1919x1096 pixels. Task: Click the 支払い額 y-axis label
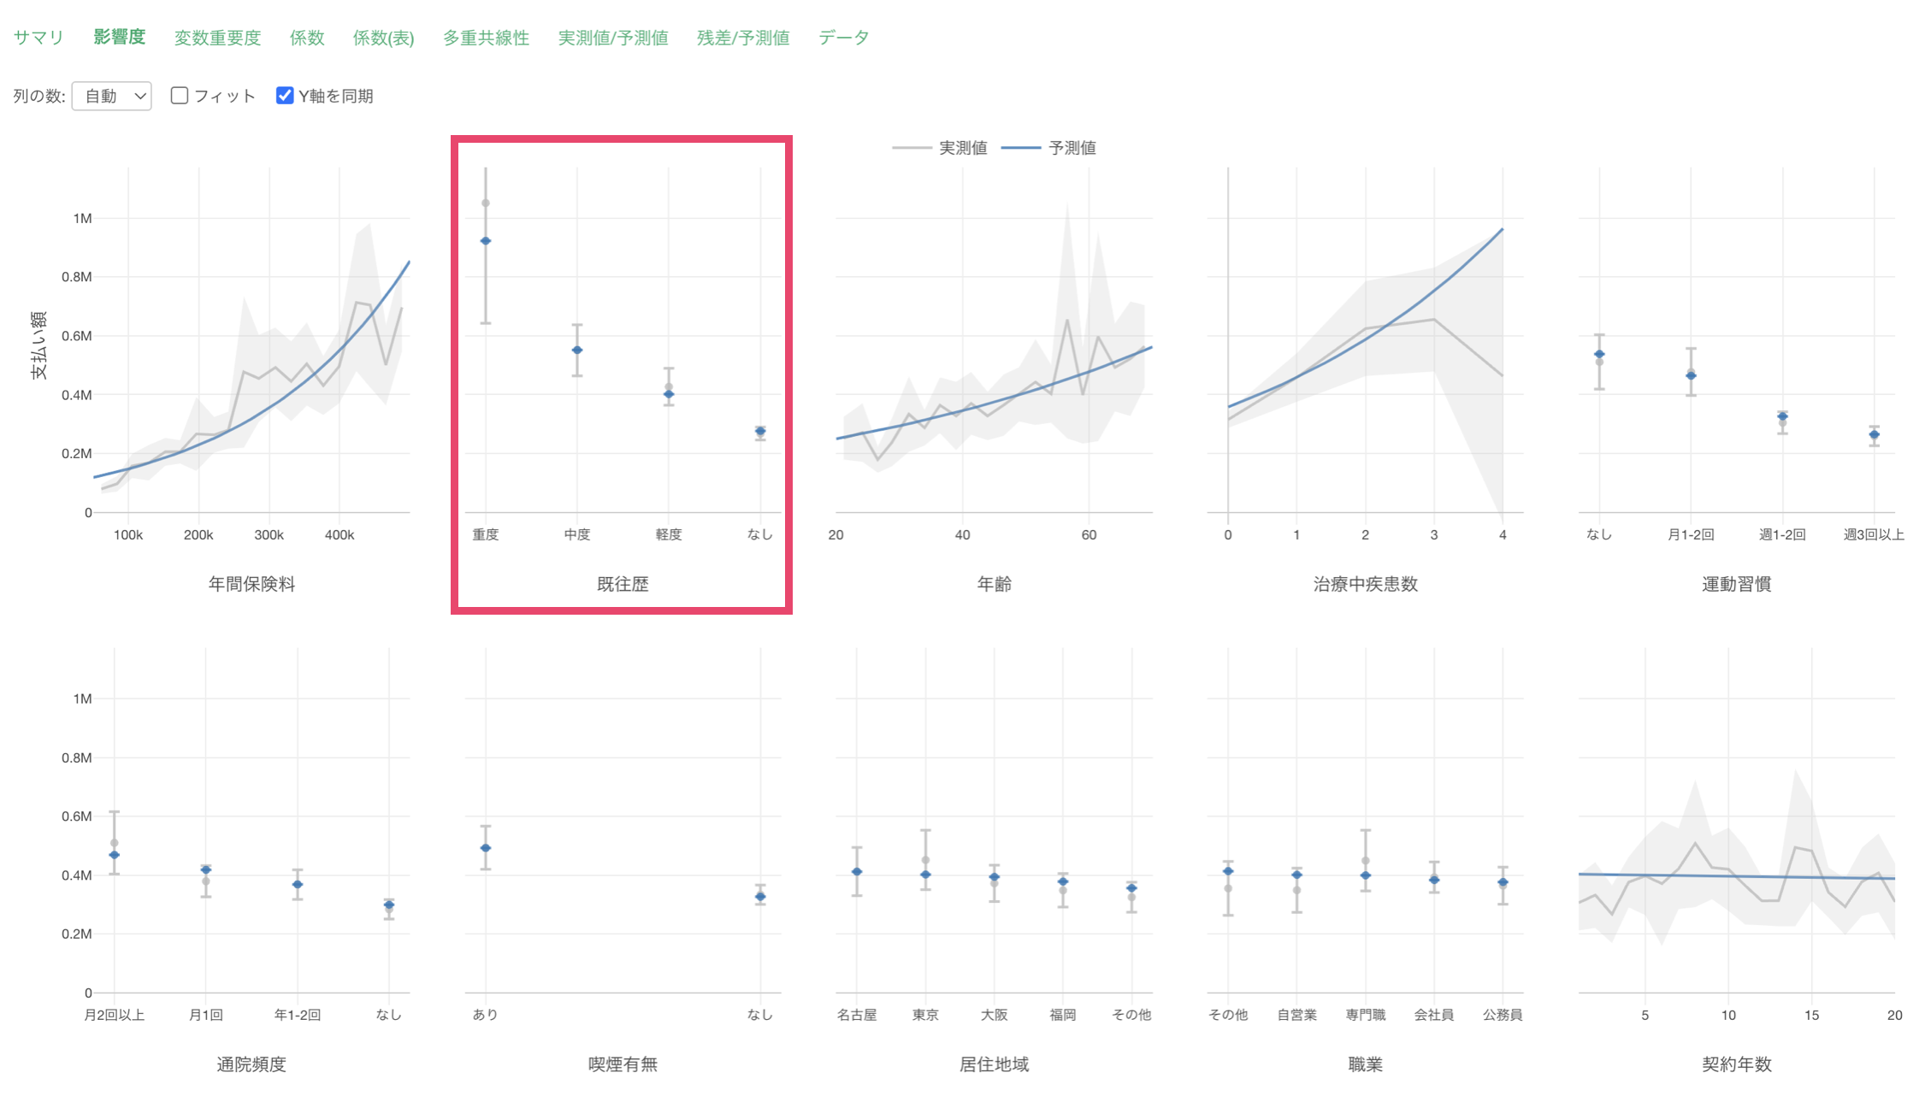pyautogui.click(x=38, y=345)
